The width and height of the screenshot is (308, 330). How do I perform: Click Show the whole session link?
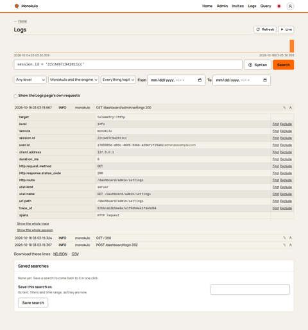[35, 230]
